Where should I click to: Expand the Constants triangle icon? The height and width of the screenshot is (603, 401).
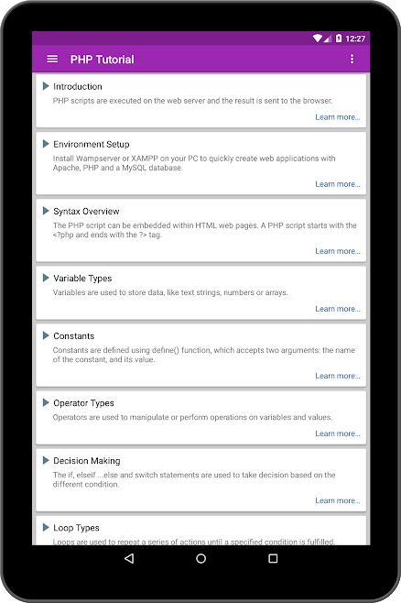pyautogui.click(x=46, y=335)
